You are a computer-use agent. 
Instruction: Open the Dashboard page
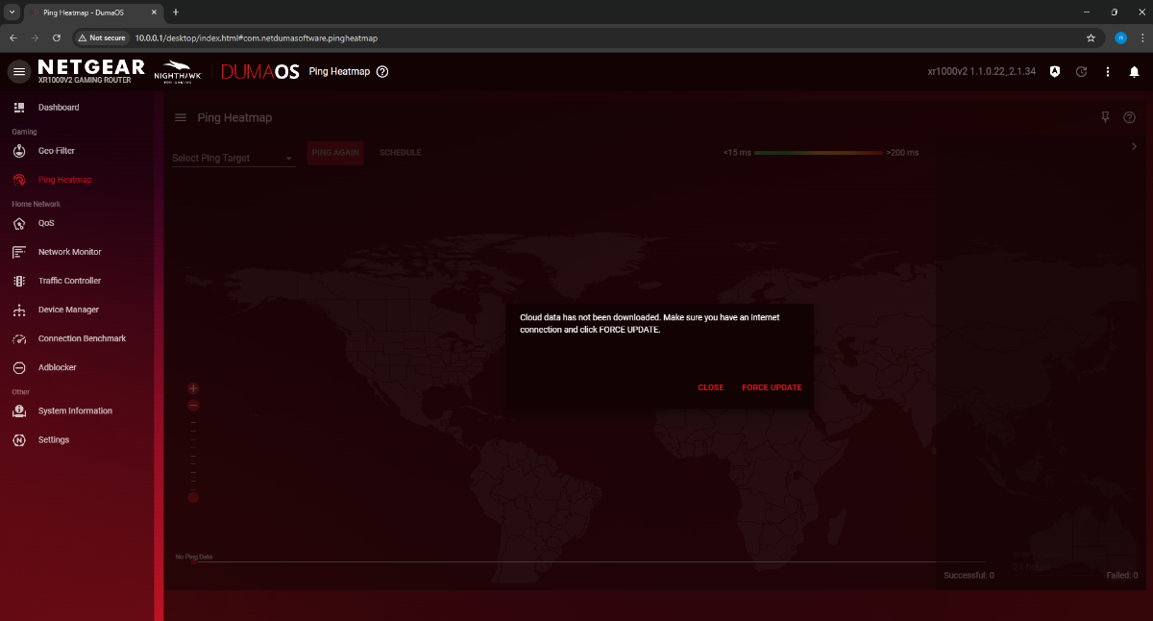(x=59, y=108)
